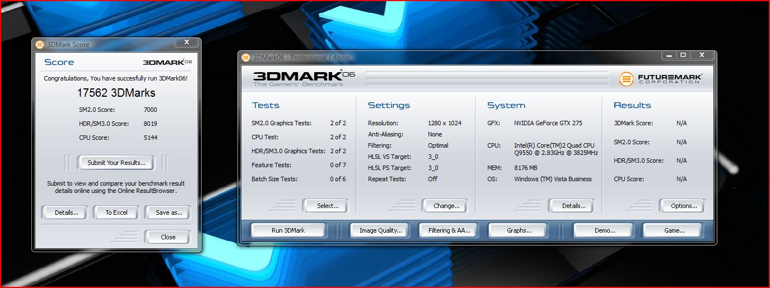This screenshot has width=770, height=288.
Task: Click the Results CPU Score N/A value
Action: pos(682,179)
